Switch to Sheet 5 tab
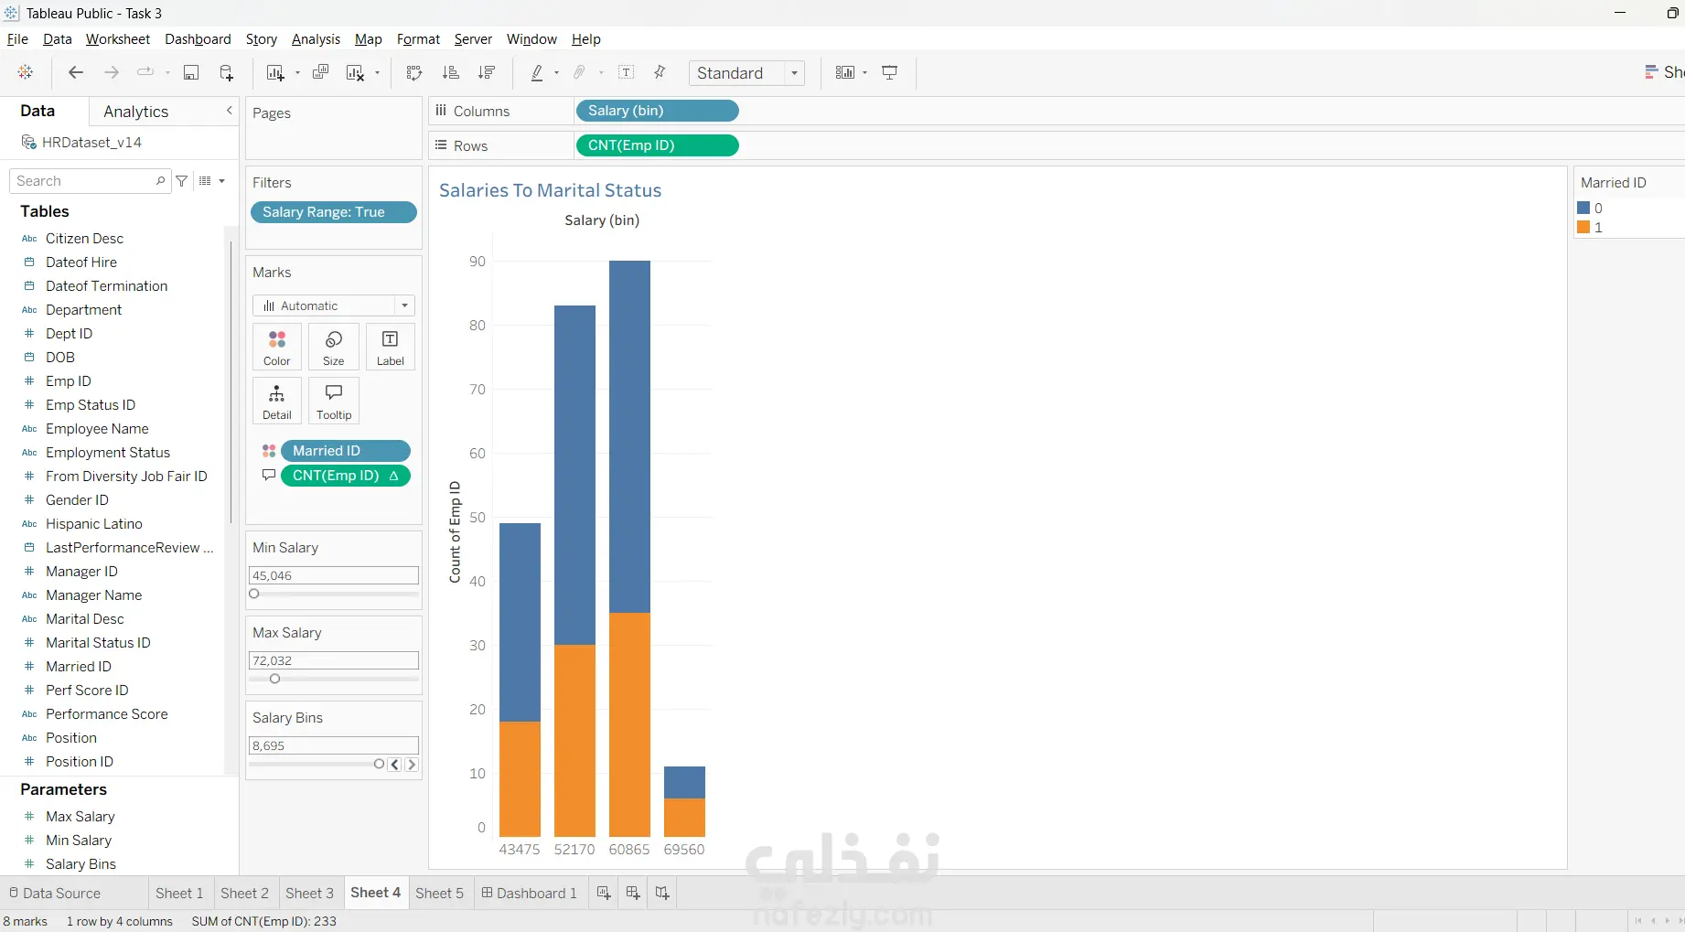Viewport: 1685px width, 932px height. click(x=439, y=893)
